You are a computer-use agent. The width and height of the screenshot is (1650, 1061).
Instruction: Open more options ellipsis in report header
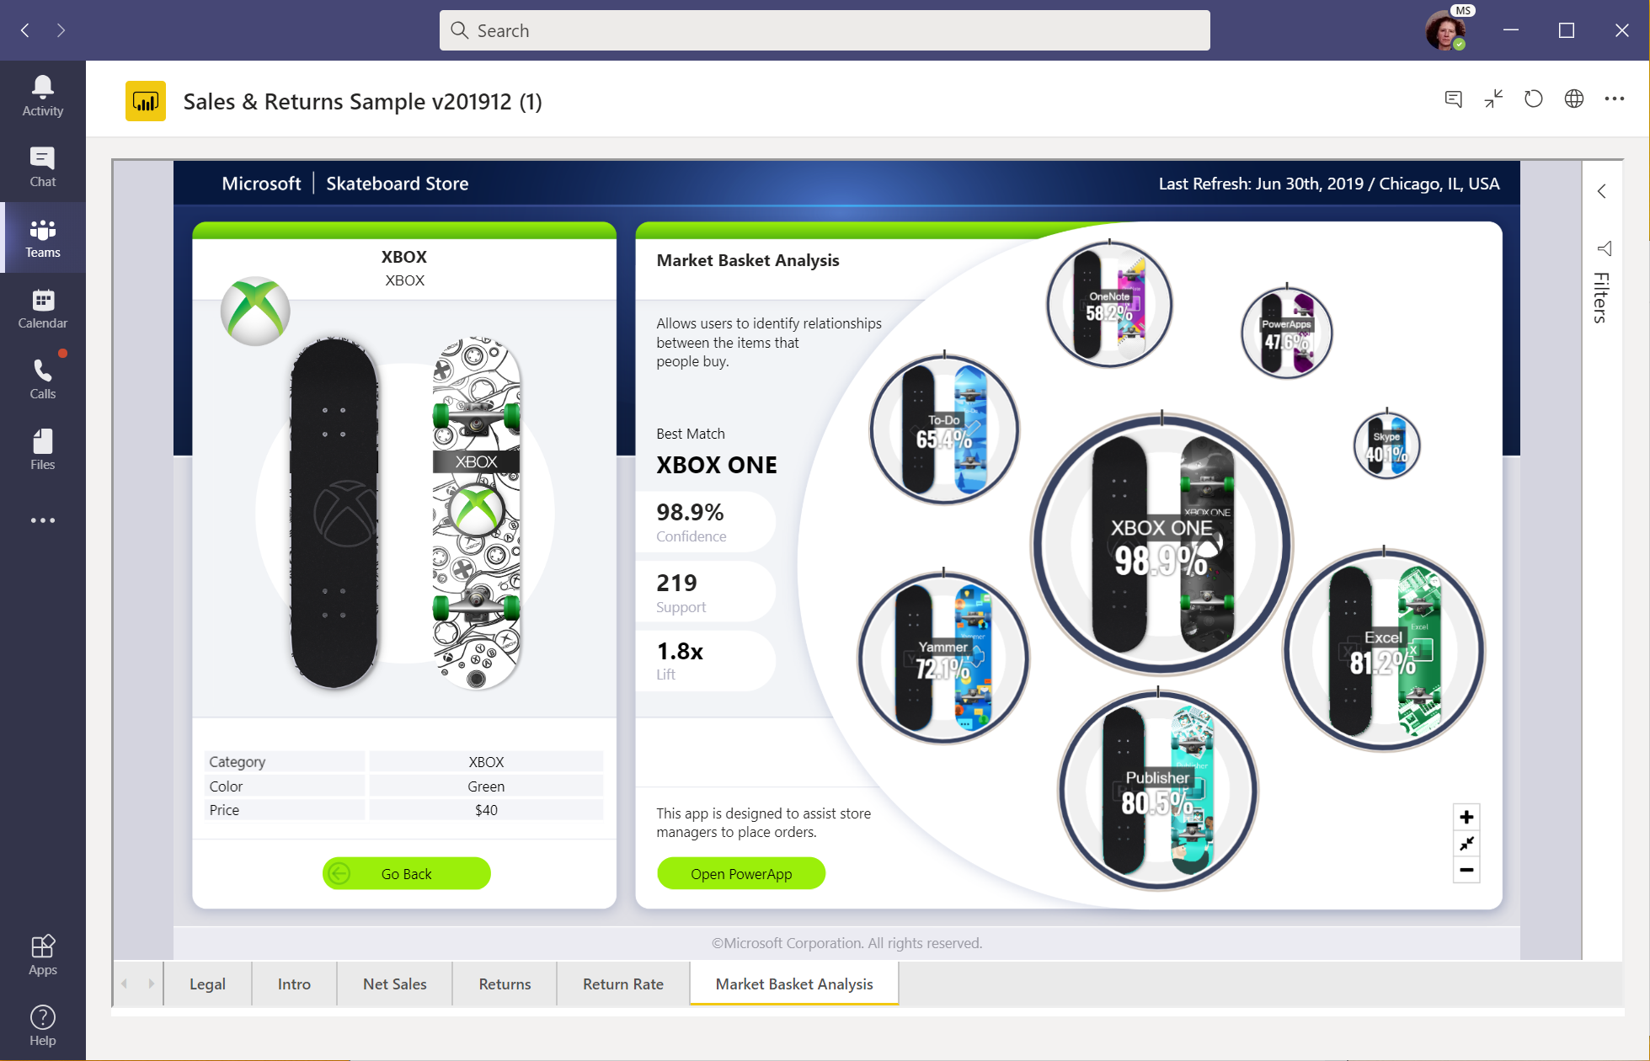(1614, 99)
